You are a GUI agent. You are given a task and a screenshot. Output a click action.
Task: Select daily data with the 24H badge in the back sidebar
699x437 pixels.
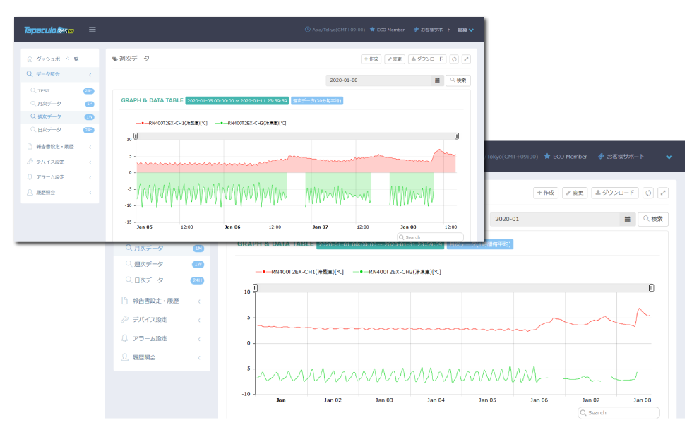(x=162, y=280)
